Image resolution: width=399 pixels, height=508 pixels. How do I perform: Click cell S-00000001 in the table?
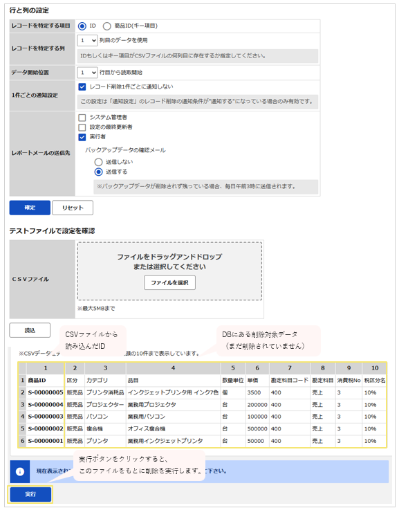pos(46,441)
